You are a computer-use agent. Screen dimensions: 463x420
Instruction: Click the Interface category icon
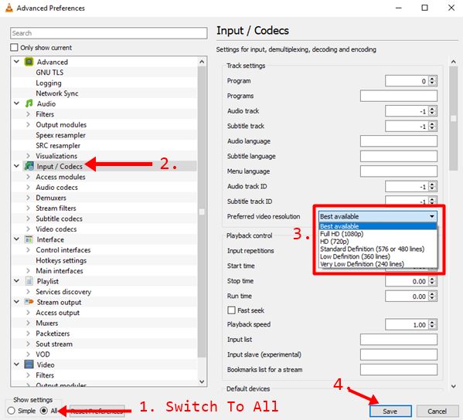[29, 239]
